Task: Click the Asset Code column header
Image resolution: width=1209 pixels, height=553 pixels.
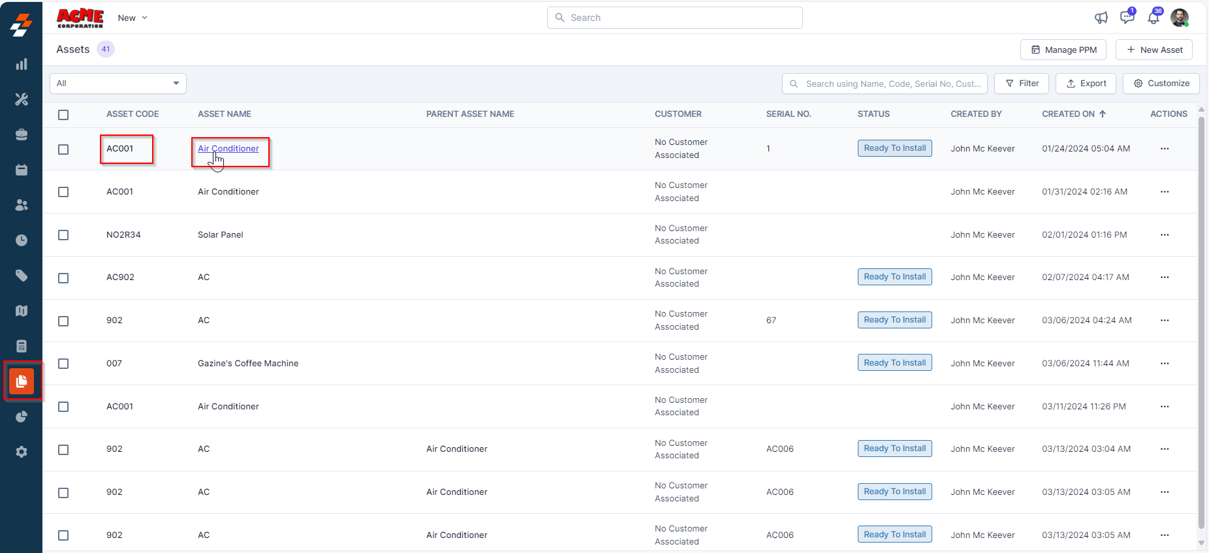Action: (133, 114)
